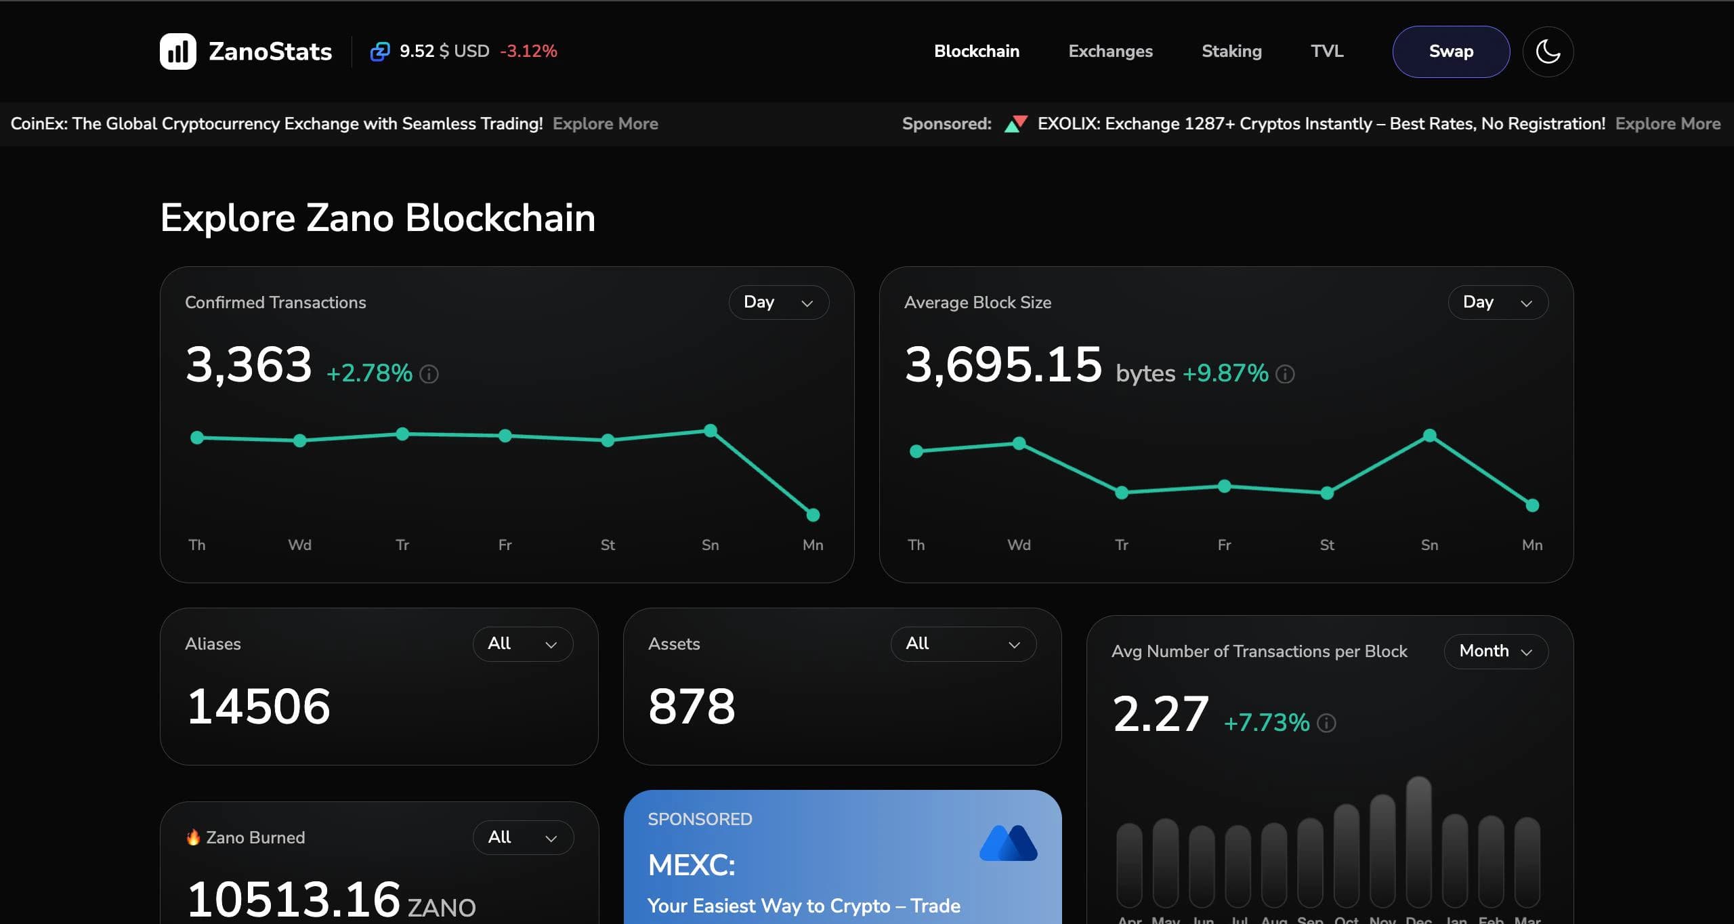Click the Explore Zano Blockchain heading
Viewport: 1734px width, 924px height.
[x=377, y=218]
